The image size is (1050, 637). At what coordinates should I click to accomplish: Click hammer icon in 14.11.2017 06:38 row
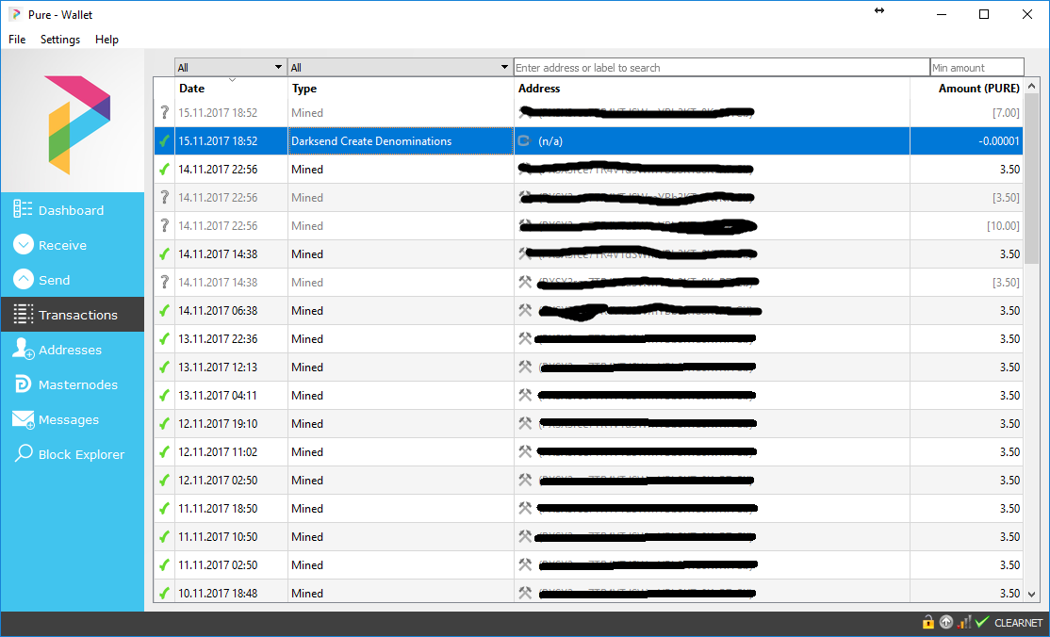coord(525,311)
